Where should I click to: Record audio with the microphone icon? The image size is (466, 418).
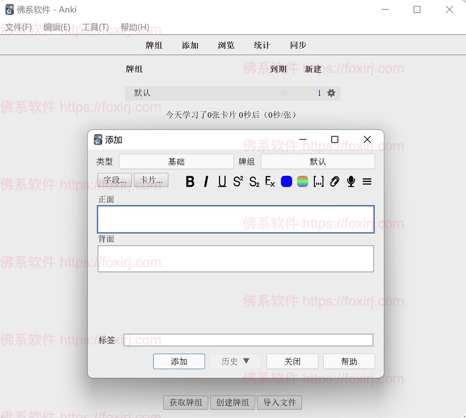351,181
